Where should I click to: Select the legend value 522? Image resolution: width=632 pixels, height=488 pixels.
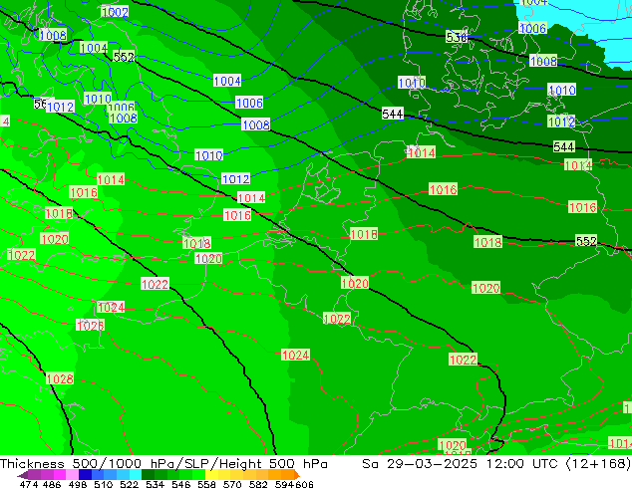coord(129,484)
